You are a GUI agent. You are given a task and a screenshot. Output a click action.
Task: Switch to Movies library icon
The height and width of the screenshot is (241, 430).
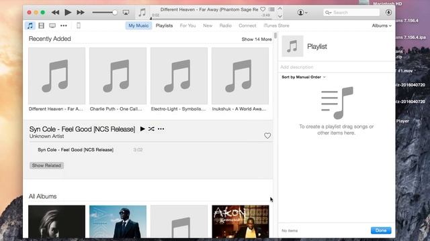(x=42, y=25)
